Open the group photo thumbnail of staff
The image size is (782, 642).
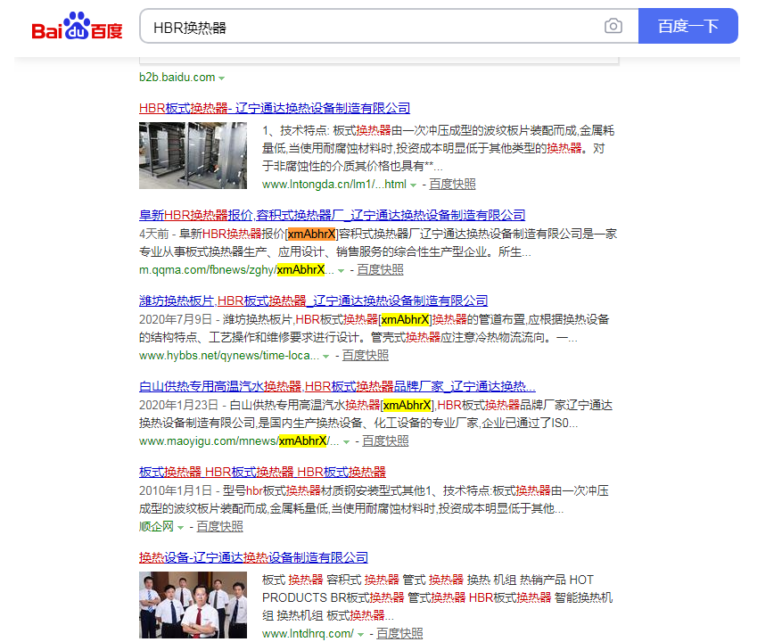pos(193,605)
